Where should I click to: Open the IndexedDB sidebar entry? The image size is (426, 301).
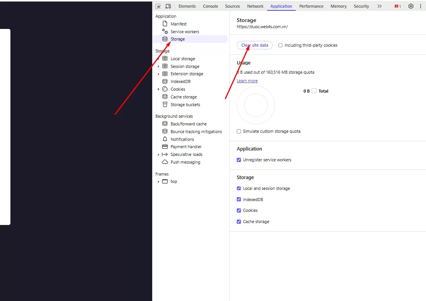pyautogui.click(x=180, y=81)
